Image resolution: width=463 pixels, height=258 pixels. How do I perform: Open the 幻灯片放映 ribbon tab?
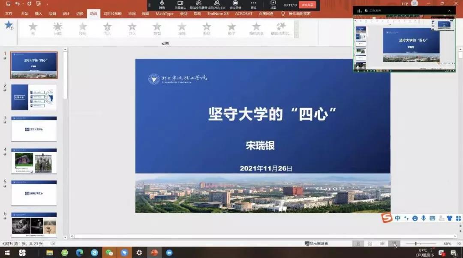112,14
